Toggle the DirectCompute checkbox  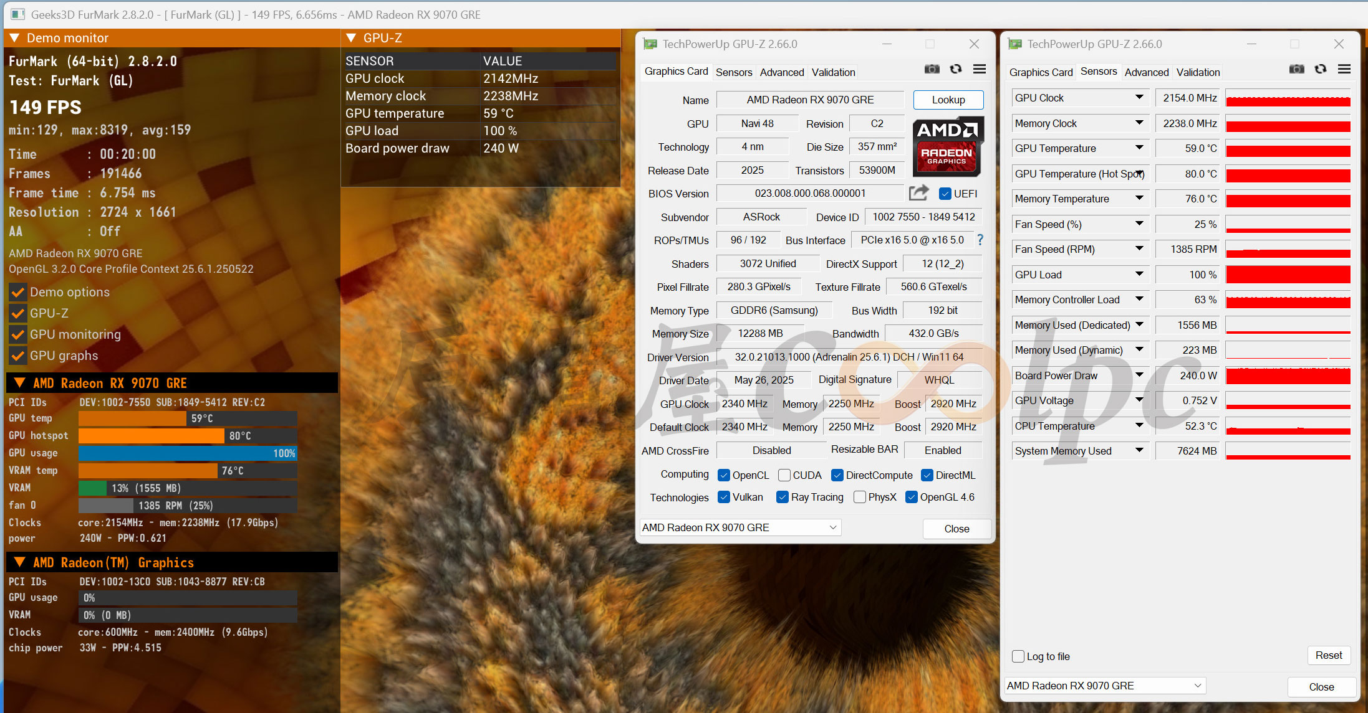pos(837,475)
